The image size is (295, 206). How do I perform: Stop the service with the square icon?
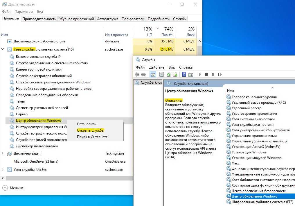206,75
